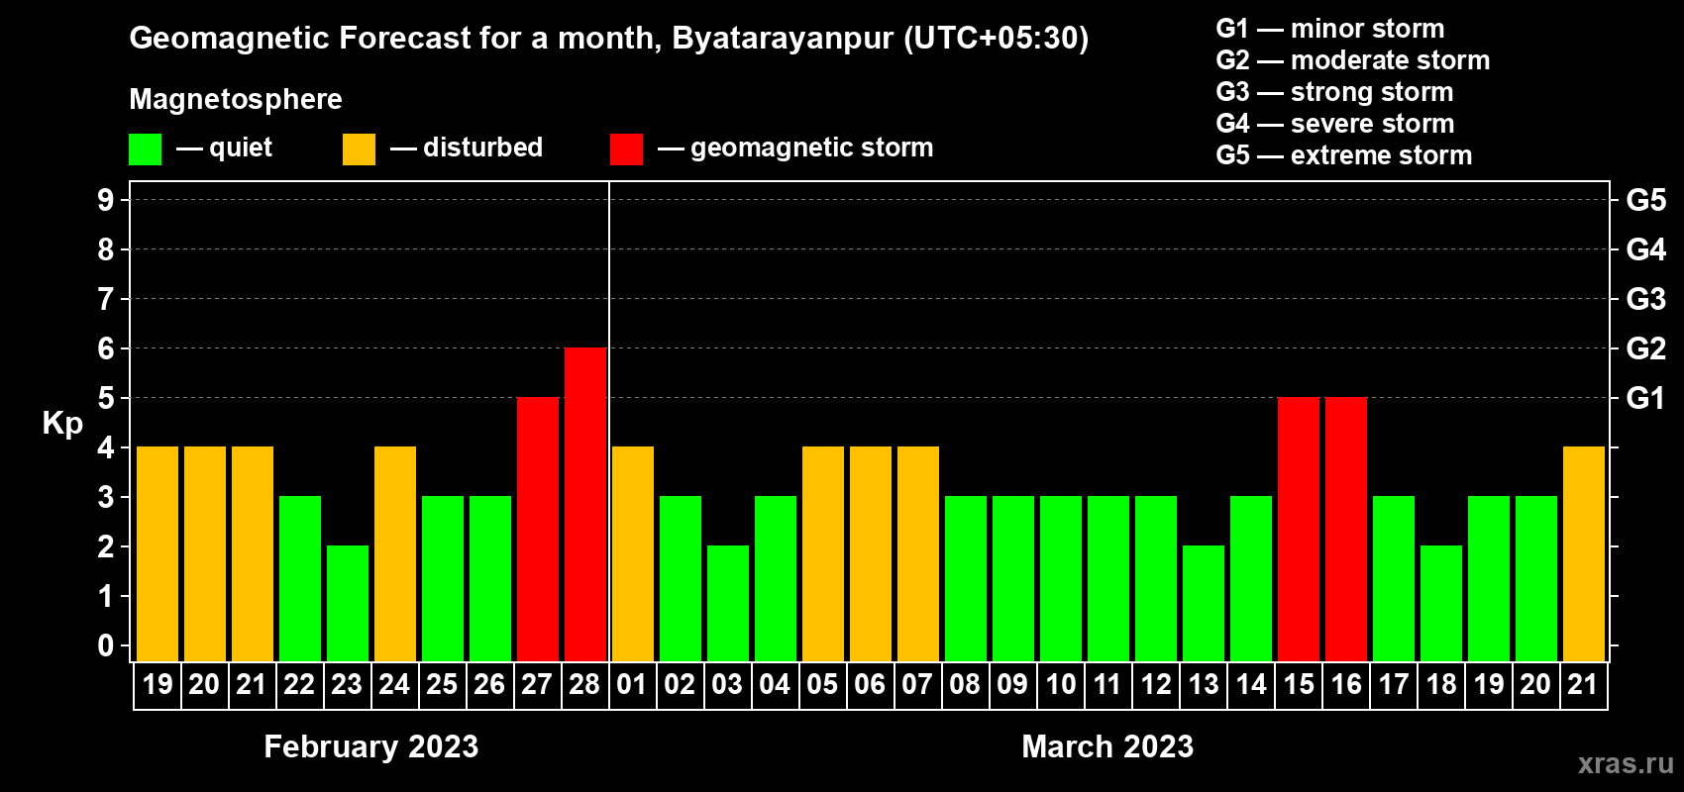Click the 'G1 — minor storm' legend line
1684x792 pixels.
pos(1329,29)
